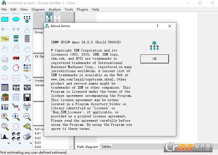
Task: Click the preserve symmetries tool
Action: [x=27, y=107]
